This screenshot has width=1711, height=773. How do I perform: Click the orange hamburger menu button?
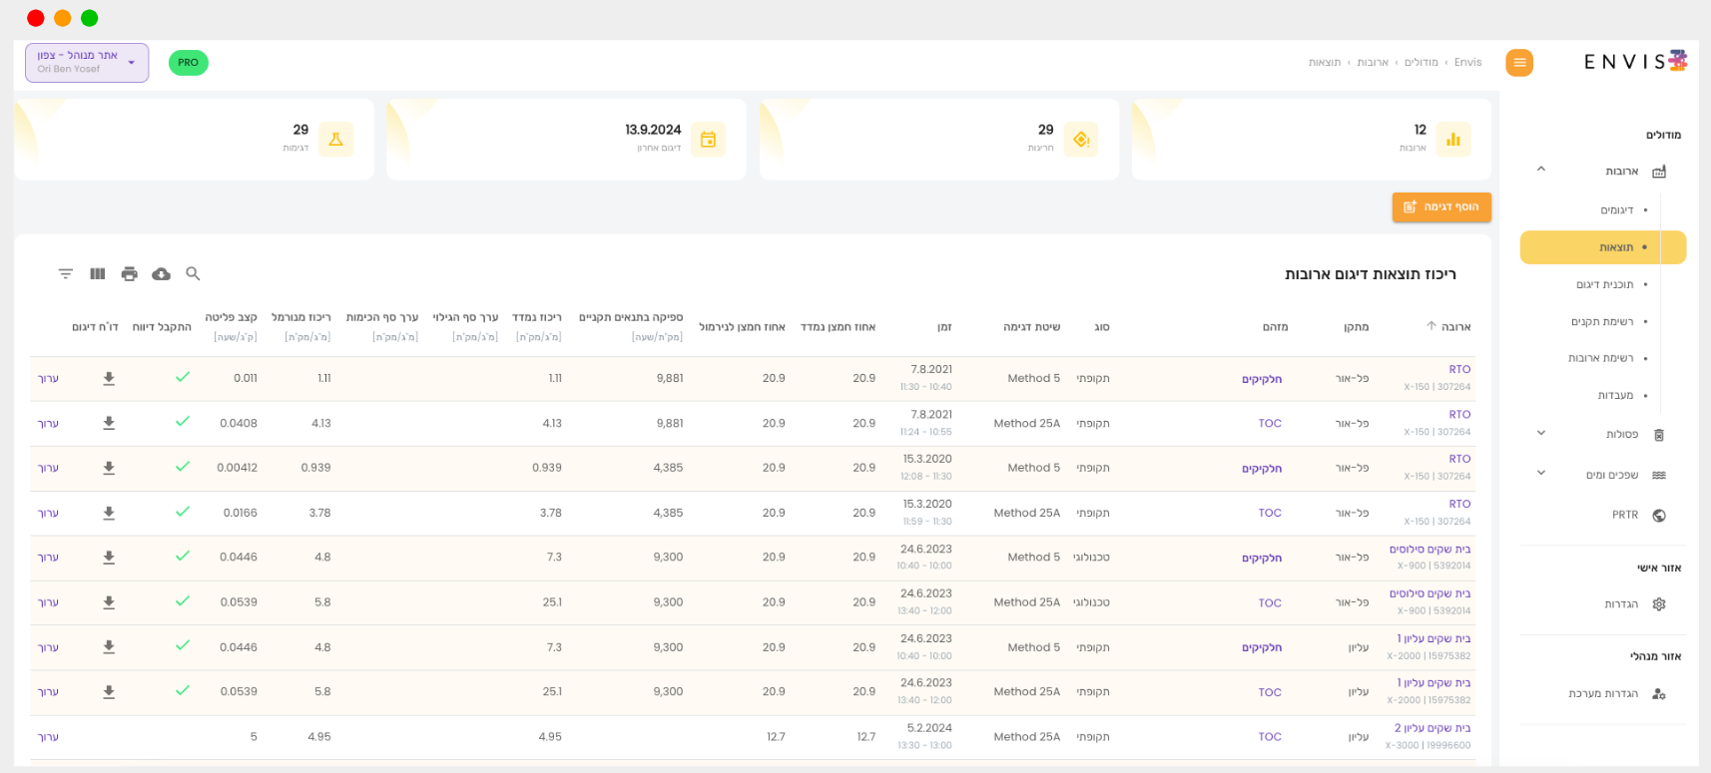click(x=1519, y=63)
